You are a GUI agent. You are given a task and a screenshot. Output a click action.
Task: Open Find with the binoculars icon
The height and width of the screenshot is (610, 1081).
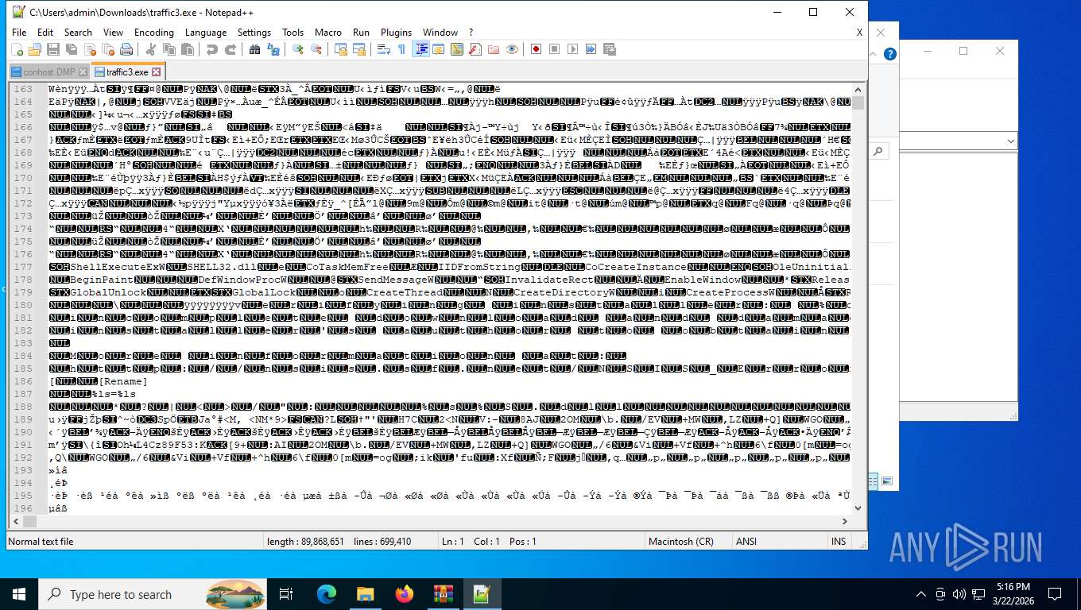pos(255,49)
